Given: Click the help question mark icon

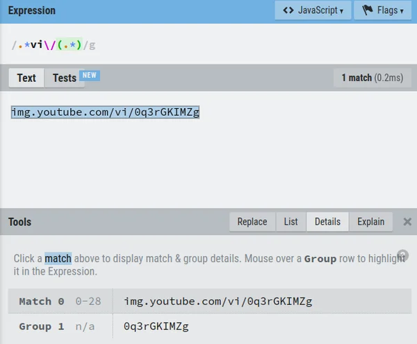Looking at the screenshot, I should [x=402, y=255].
